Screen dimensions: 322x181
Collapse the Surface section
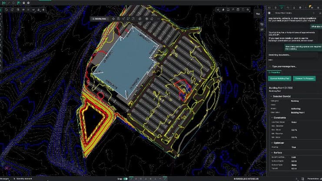pos(272,153)
